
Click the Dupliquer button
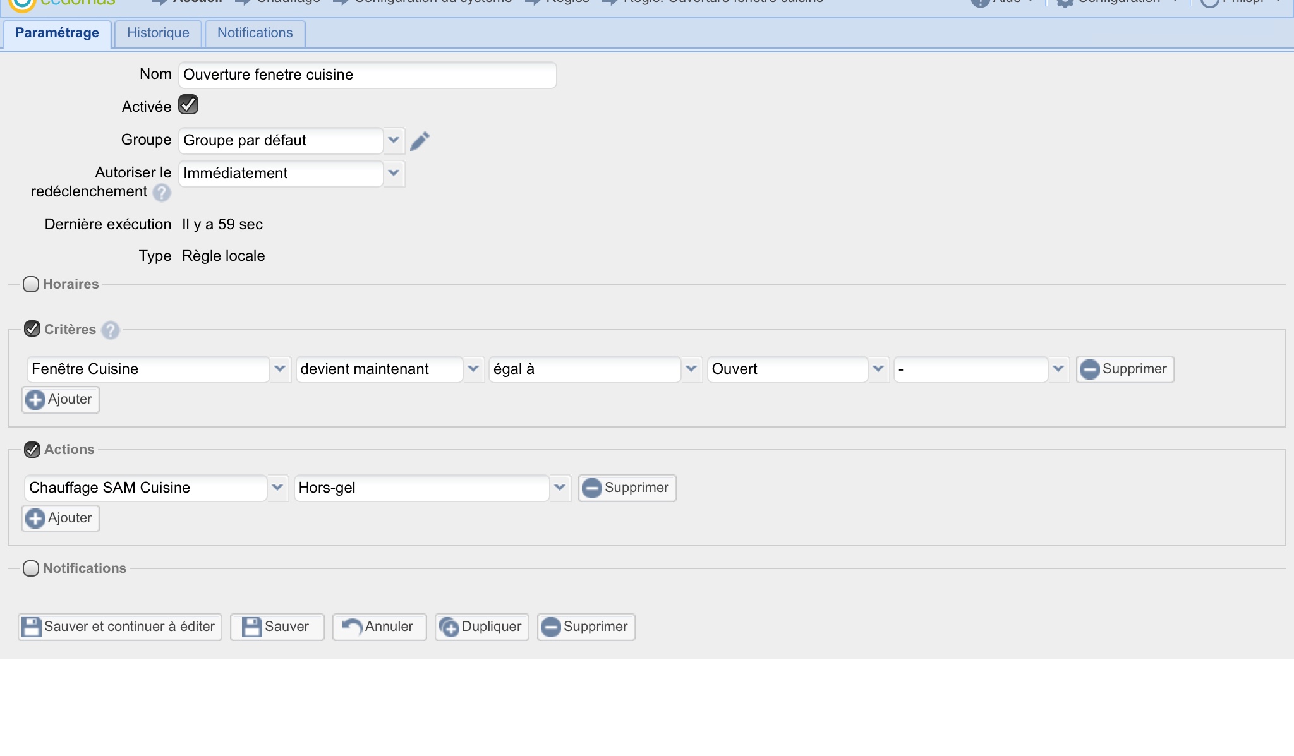pyautogui.click(x=481, y=627)
